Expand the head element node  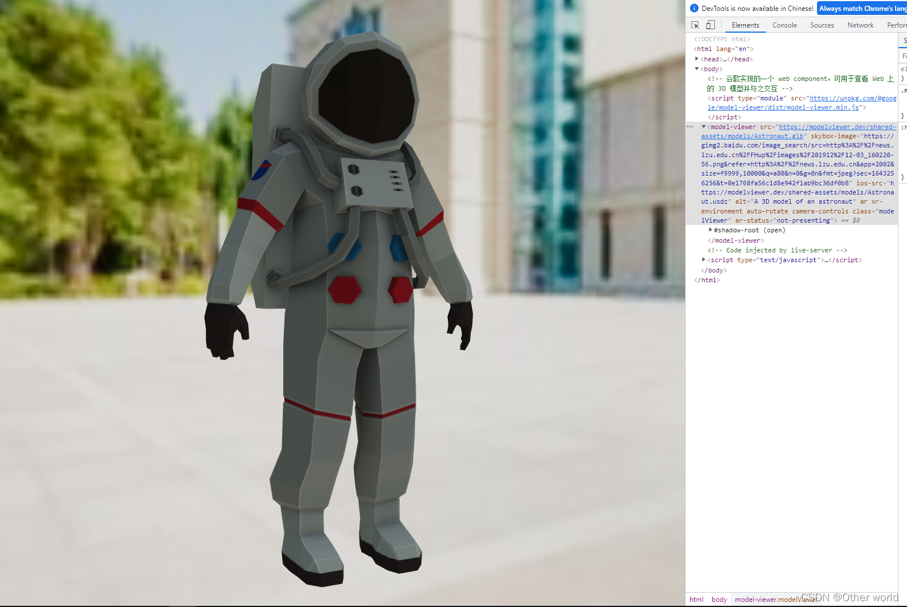click(x=697, y=59)
